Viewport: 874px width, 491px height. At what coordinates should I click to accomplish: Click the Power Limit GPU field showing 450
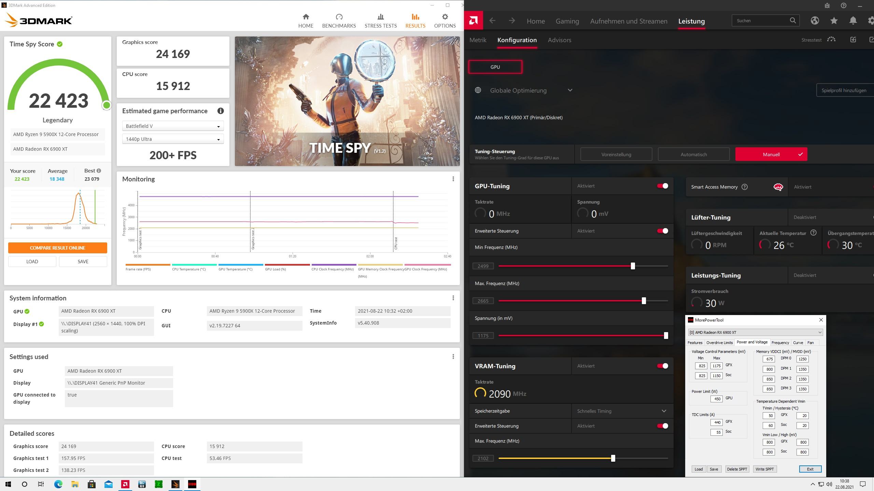point(716,399)
